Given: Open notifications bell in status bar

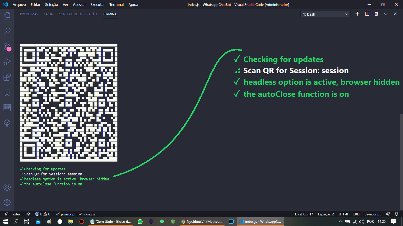Looking at the screenshot, I should click(397, 214).
